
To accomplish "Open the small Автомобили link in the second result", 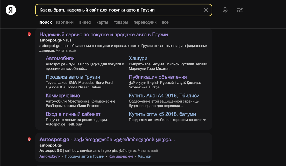I will pos(50,156).
